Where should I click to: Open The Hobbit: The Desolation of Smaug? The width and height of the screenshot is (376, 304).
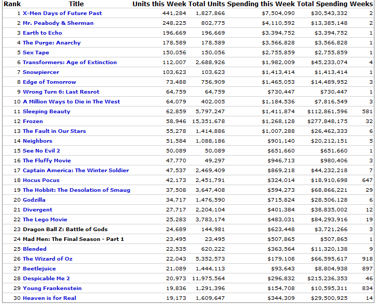click(77, 190)
